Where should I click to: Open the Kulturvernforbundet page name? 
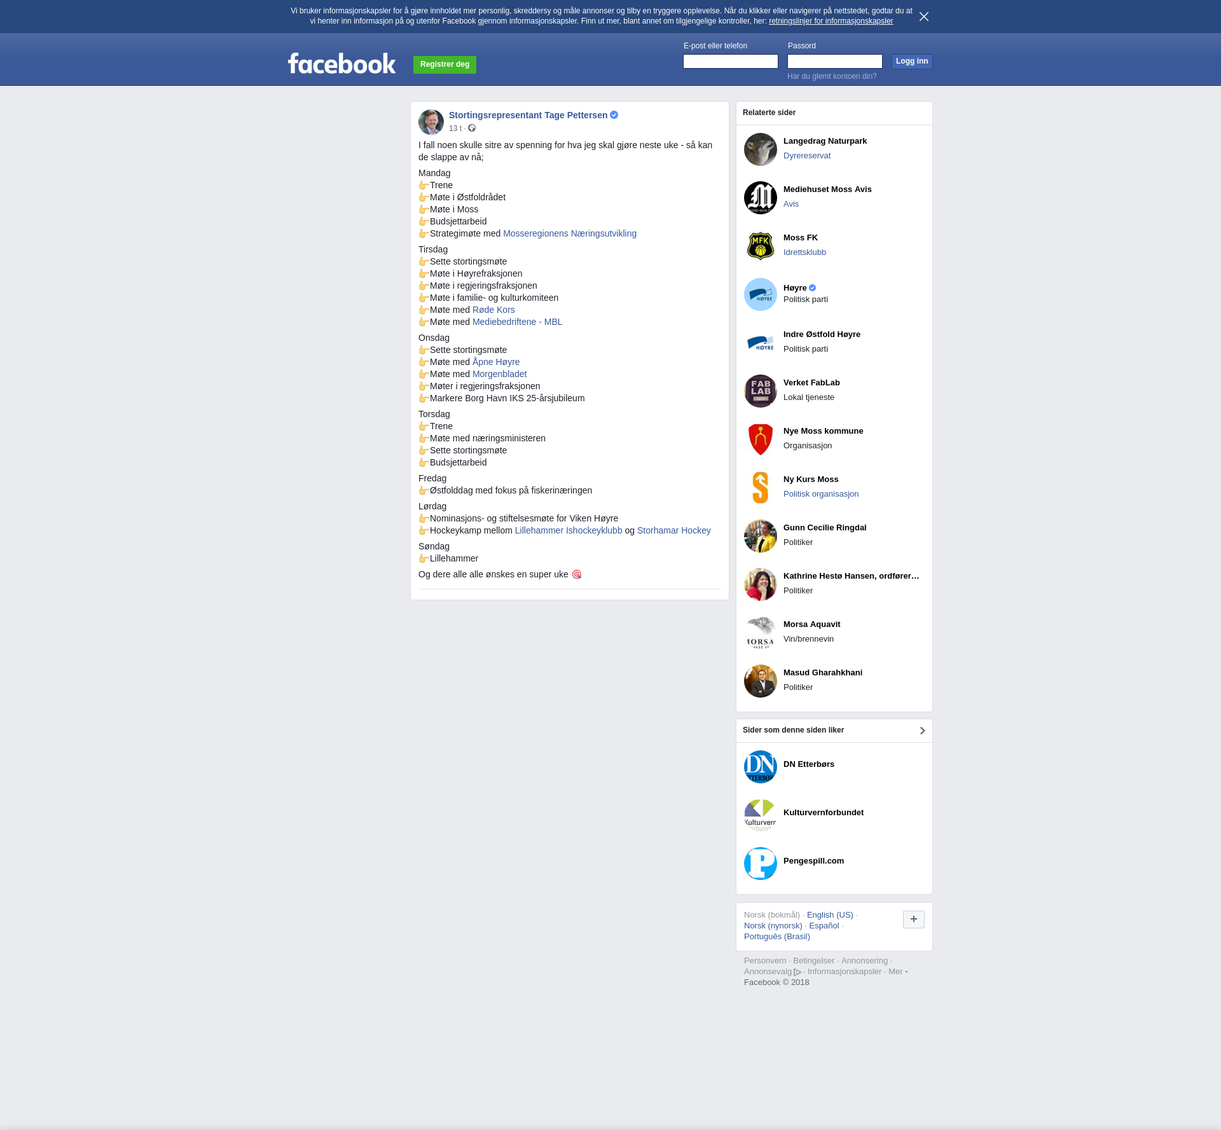(824, 813)
